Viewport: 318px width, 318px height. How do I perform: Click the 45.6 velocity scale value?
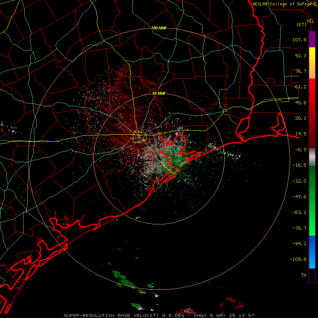tap(301, 102)
